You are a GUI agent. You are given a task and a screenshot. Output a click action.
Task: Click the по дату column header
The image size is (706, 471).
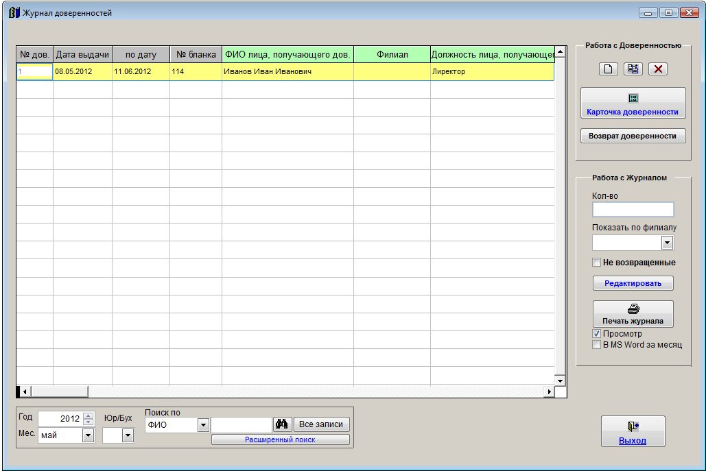pos(141,54)
